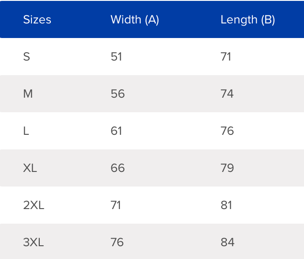Click length value 79 for size XL

227,168
